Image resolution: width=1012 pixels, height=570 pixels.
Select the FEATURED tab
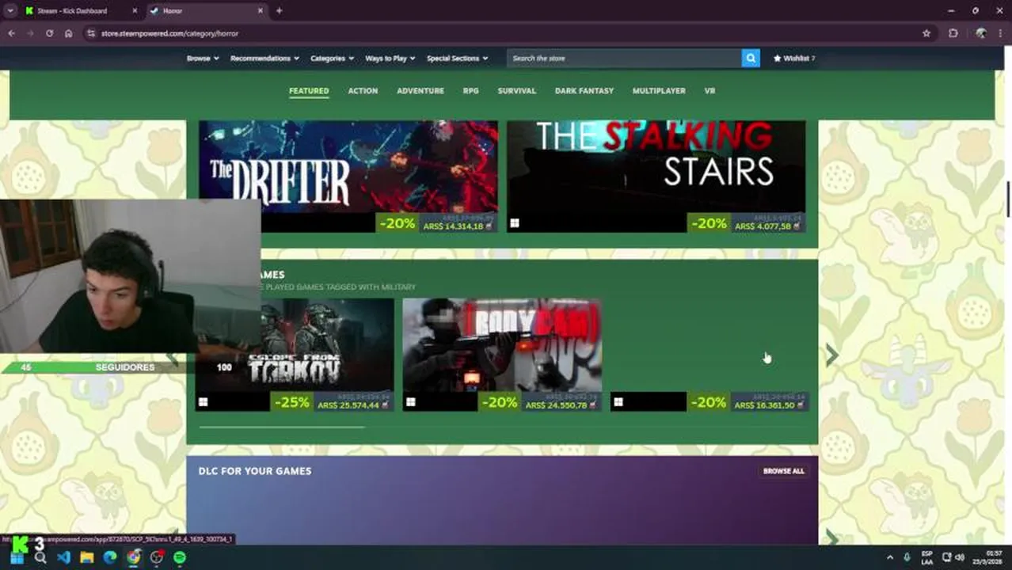click(x=309, y=90)
